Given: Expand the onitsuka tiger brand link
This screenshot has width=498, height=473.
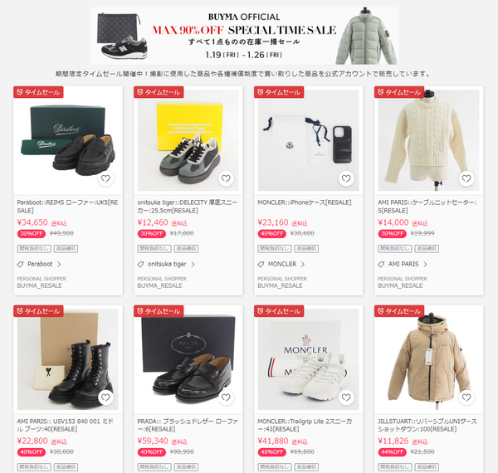Looking at the screenshot, I should [193, 264].
